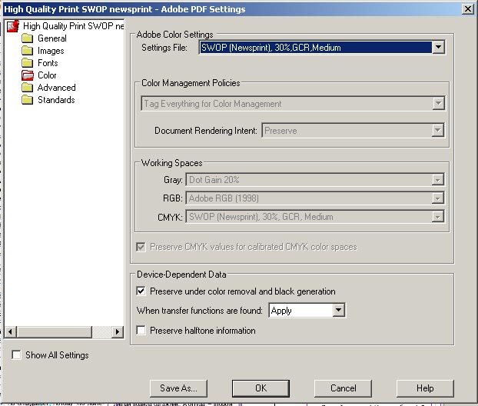Click the Images folder icon
This screenshot has width=478, height=406.
coord(28,51)
